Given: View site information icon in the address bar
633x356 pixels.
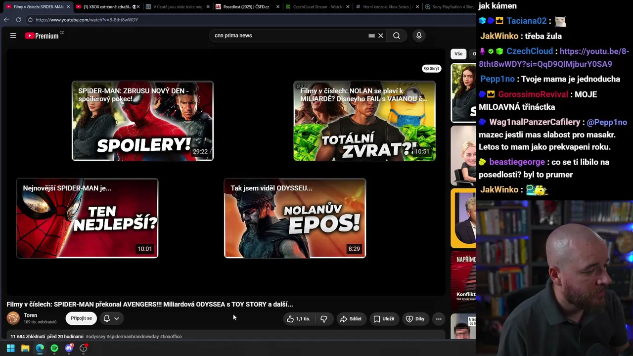Looking at the screenshot, I should tap(30, 20).
